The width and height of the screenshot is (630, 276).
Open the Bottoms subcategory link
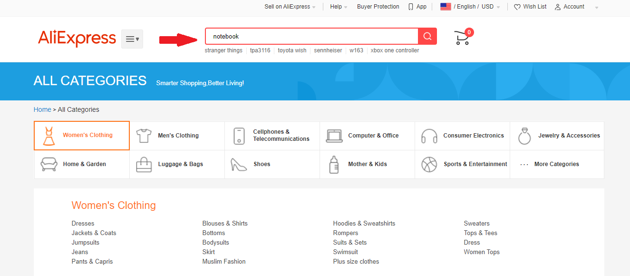214,233
